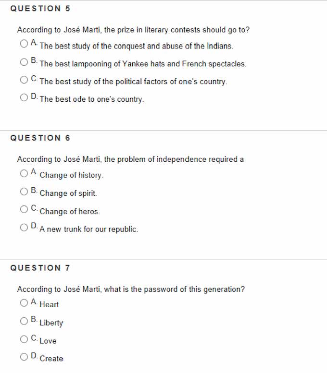Viewport: 327px width, 373px height.
Task: Click the password of this generation question
Action: [x=131, y=289]
